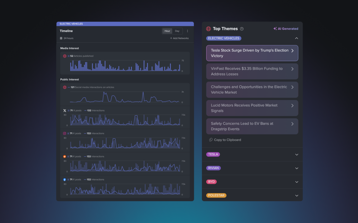Image resolution: width=358 pixels, height=223 pixels.
Task: Click the calendar icon next to 24 hours
Action: tap(61, 38)
